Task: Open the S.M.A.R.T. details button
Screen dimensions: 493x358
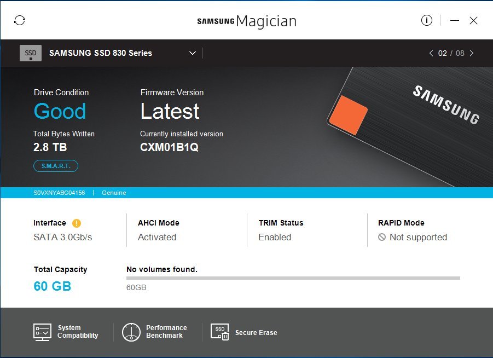Action: 56,166
